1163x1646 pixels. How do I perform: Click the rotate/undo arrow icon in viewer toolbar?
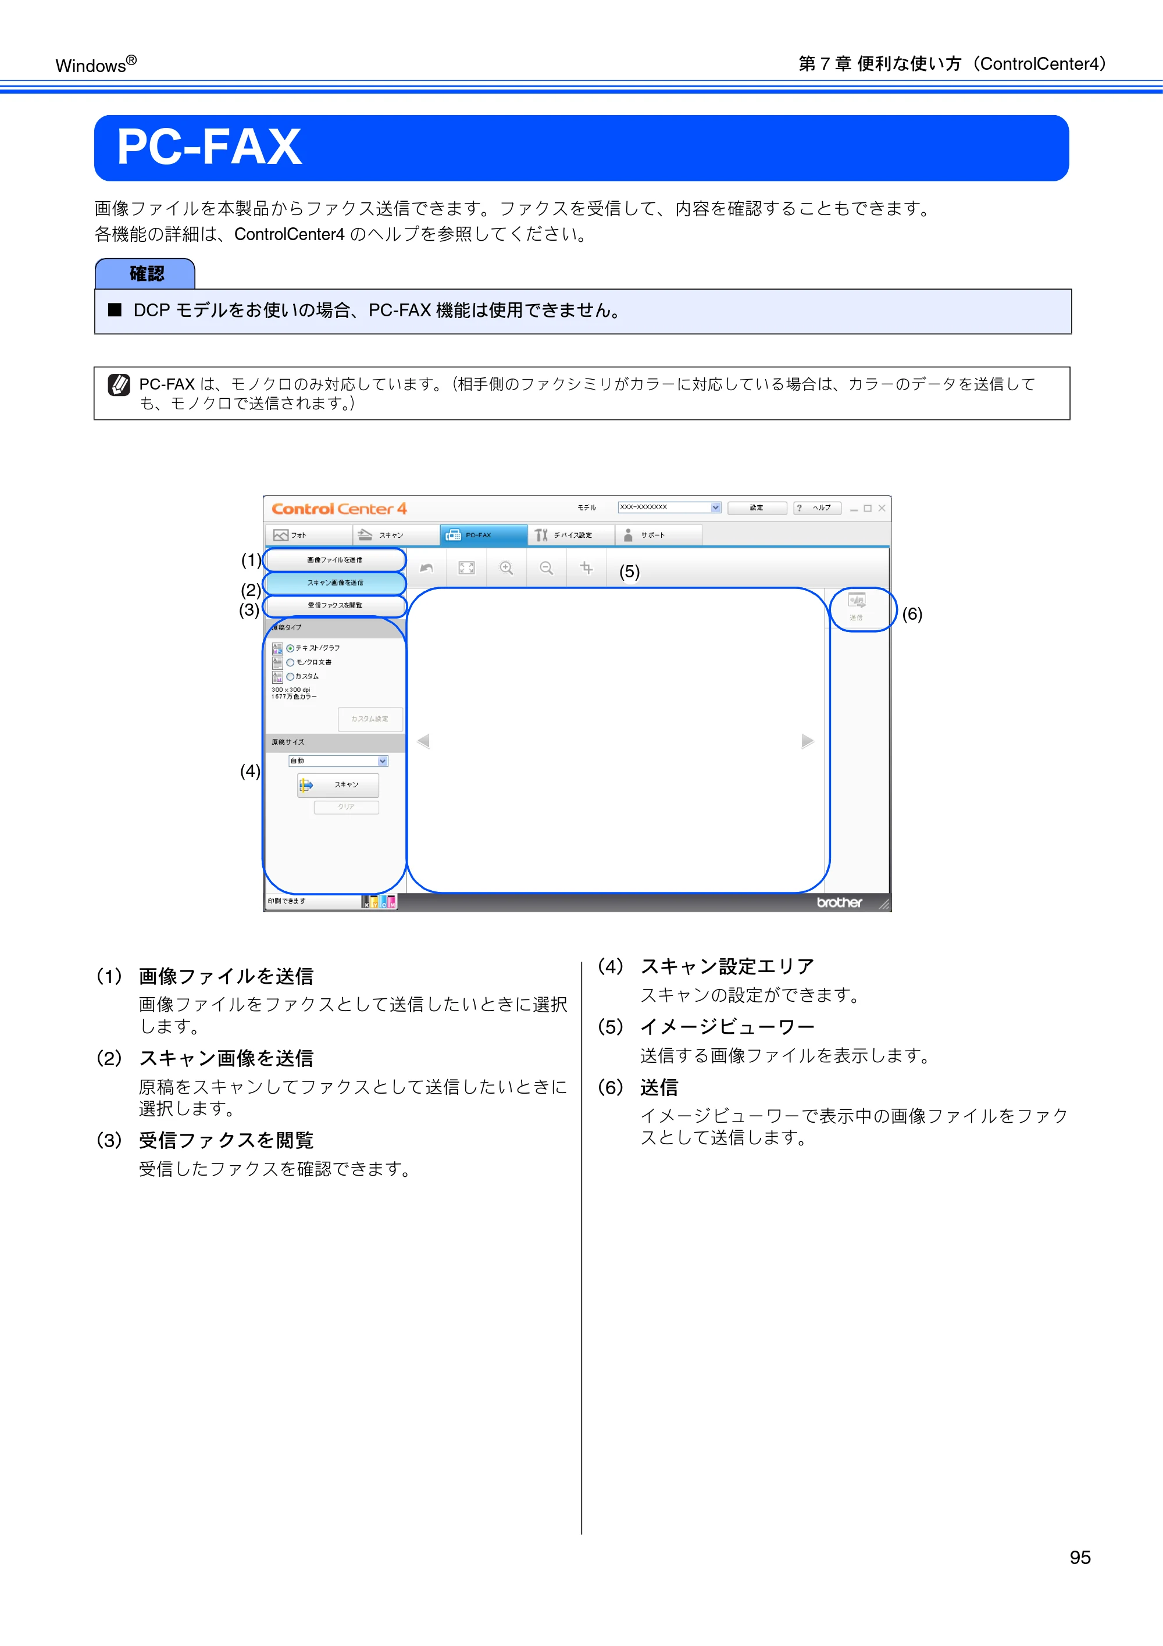coord(427,569)
